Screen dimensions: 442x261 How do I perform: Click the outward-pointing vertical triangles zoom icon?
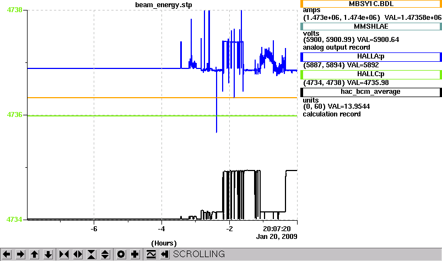pos(105,254)
